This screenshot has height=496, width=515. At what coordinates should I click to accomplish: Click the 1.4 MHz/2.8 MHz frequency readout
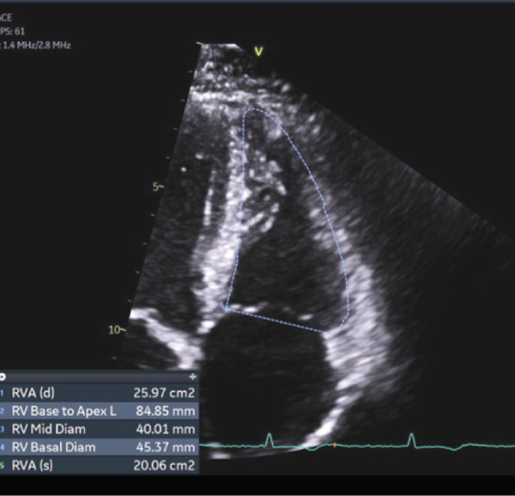36,45
